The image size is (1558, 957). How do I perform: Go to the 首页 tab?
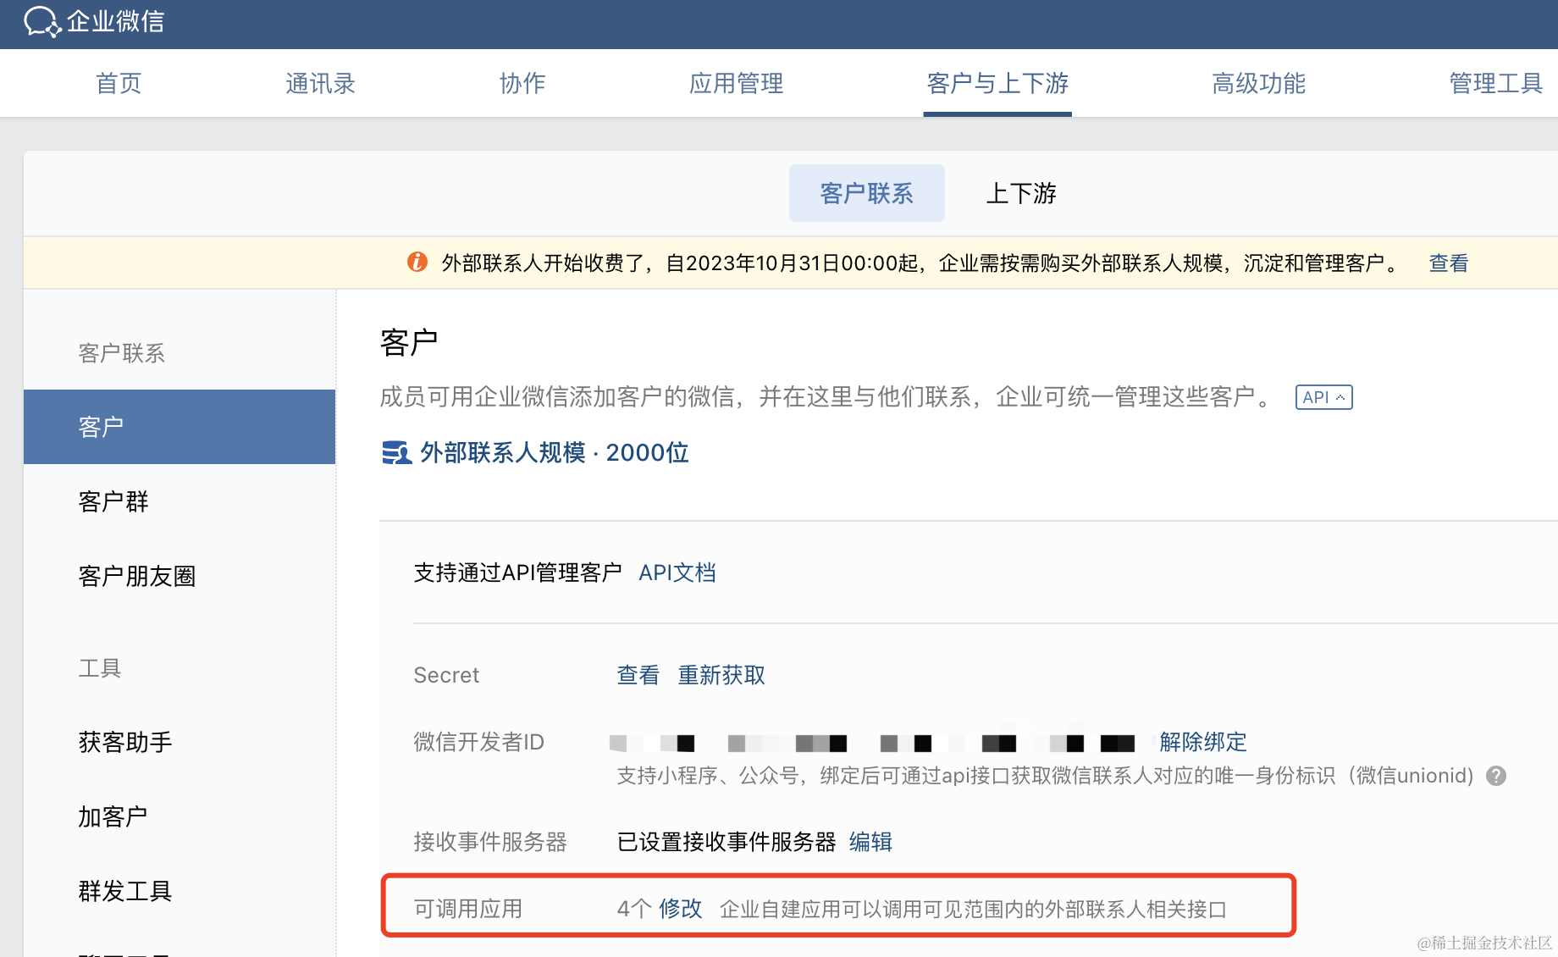(x=119, y=83)
